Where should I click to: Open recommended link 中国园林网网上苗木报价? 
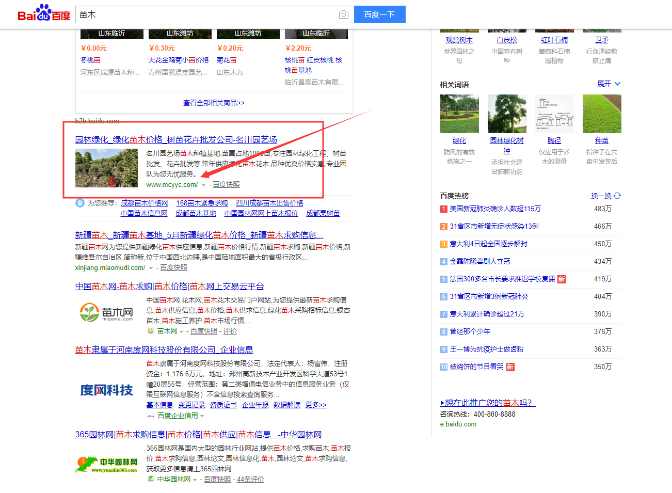[x=261, y=213]
